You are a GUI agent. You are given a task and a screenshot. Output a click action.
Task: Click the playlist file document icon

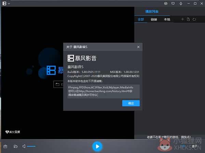pyautogui.click(x=188, y=19)
